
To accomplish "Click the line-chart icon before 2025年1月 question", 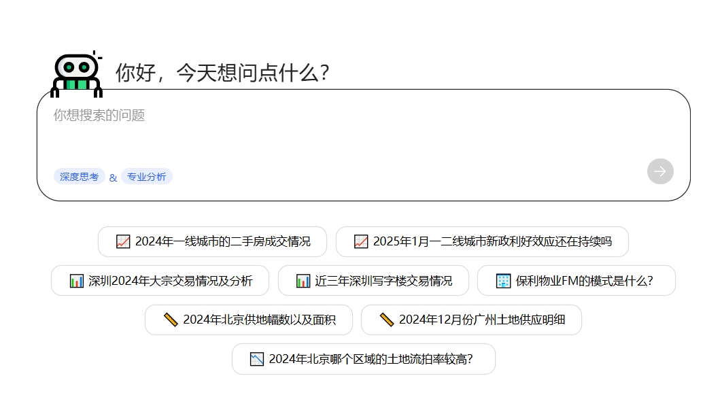I will pyautogui.click(x=361, y=241).
